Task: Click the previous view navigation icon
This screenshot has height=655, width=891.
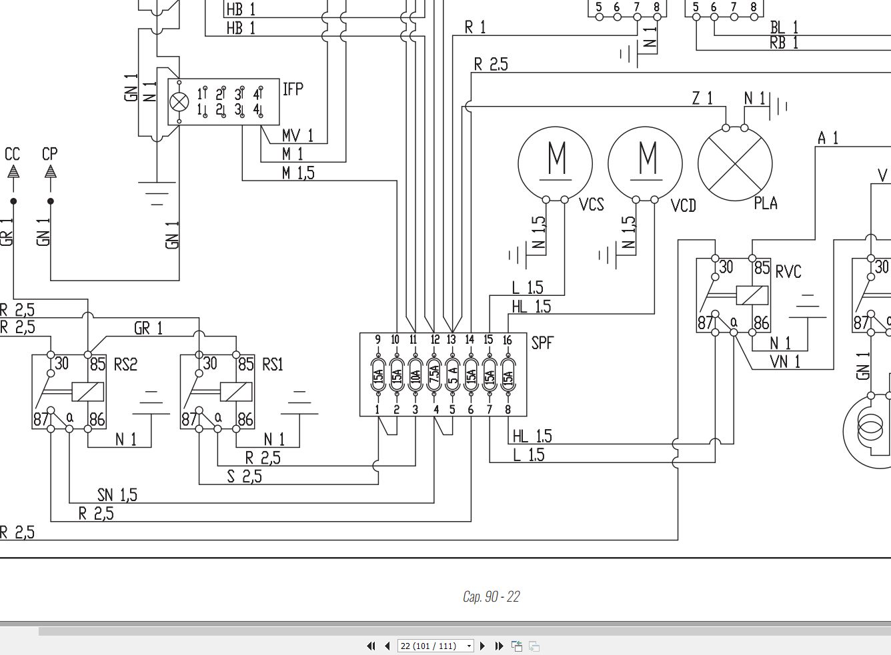Action: (517, 646)
